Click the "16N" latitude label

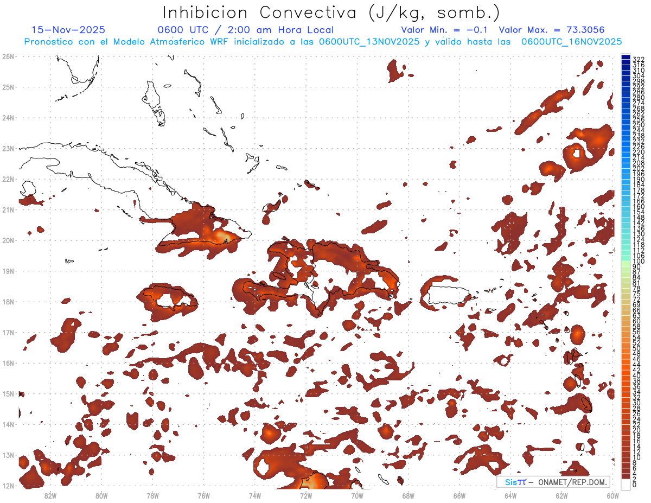coord(8,363)
